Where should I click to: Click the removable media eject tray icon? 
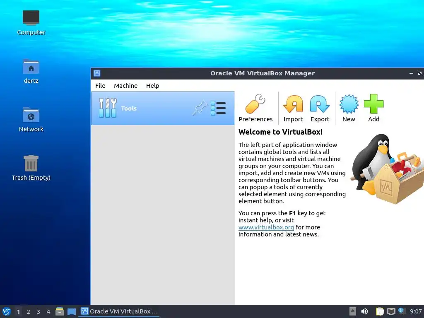click(353, 311)
